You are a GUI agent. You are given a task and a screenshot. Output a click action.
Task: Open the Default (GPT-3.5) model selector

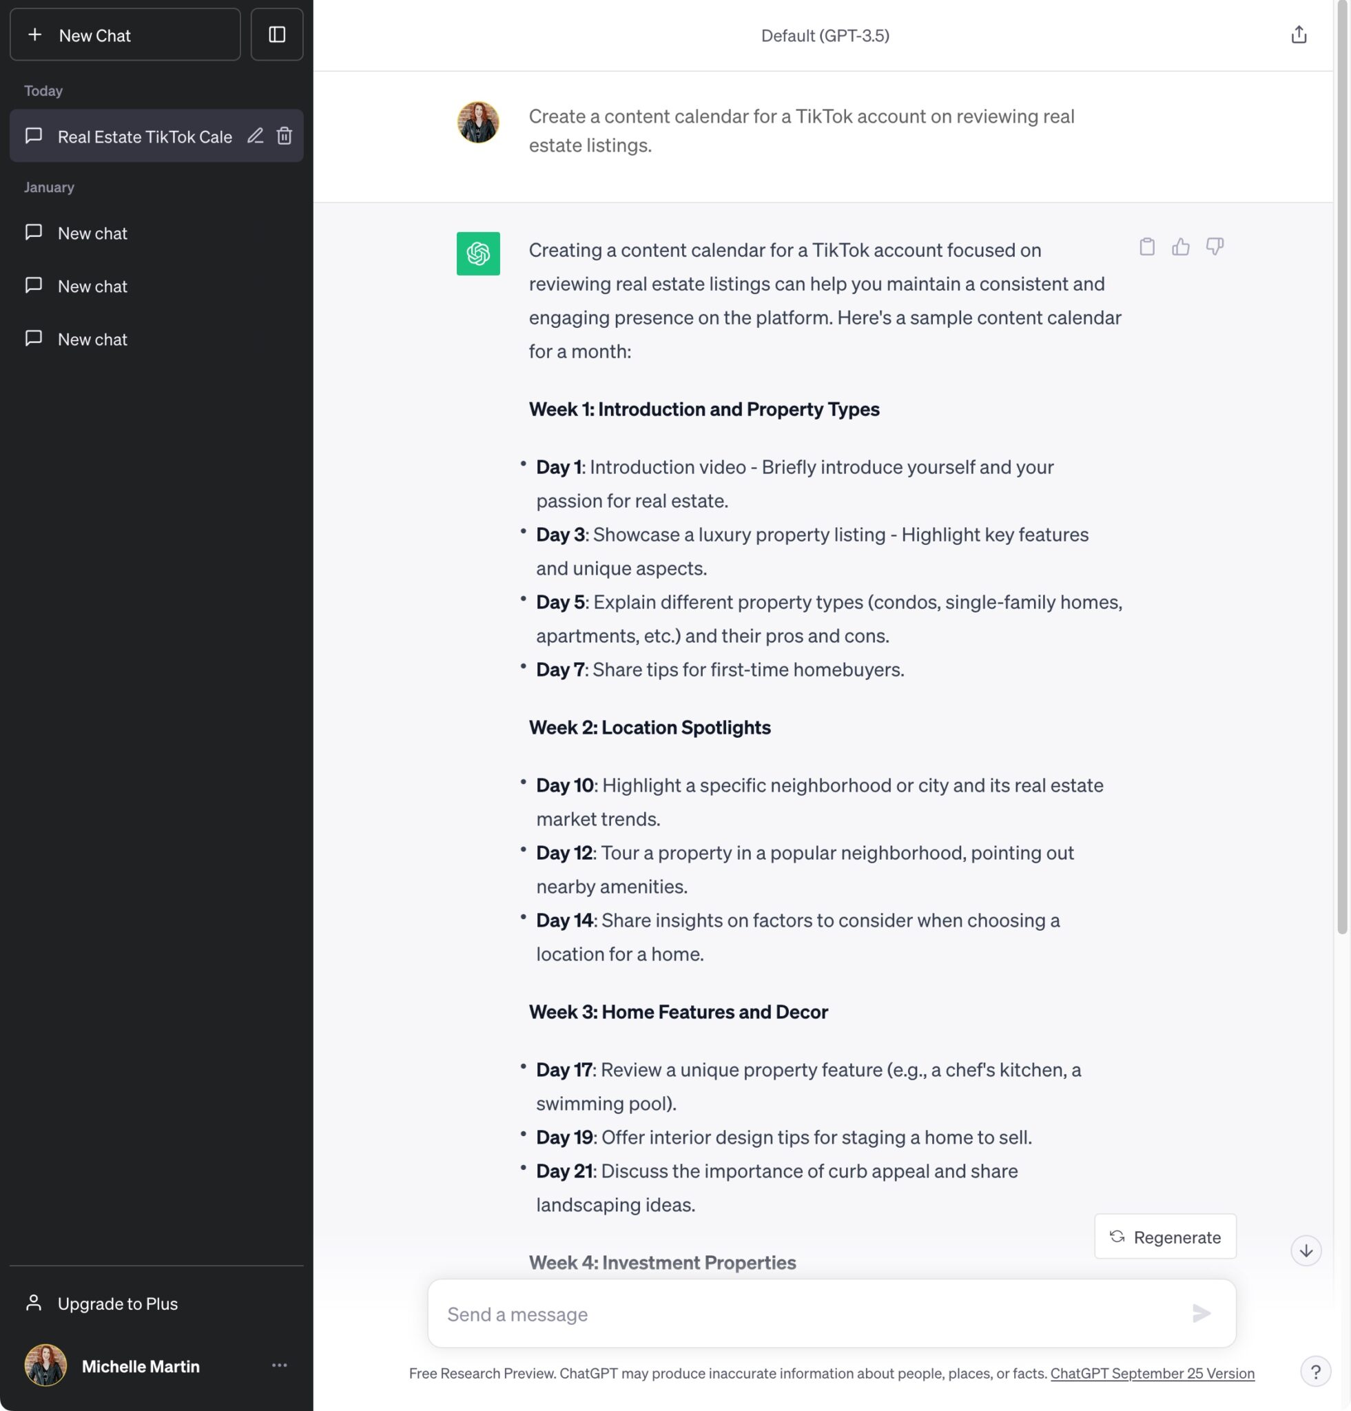[825, 35]
